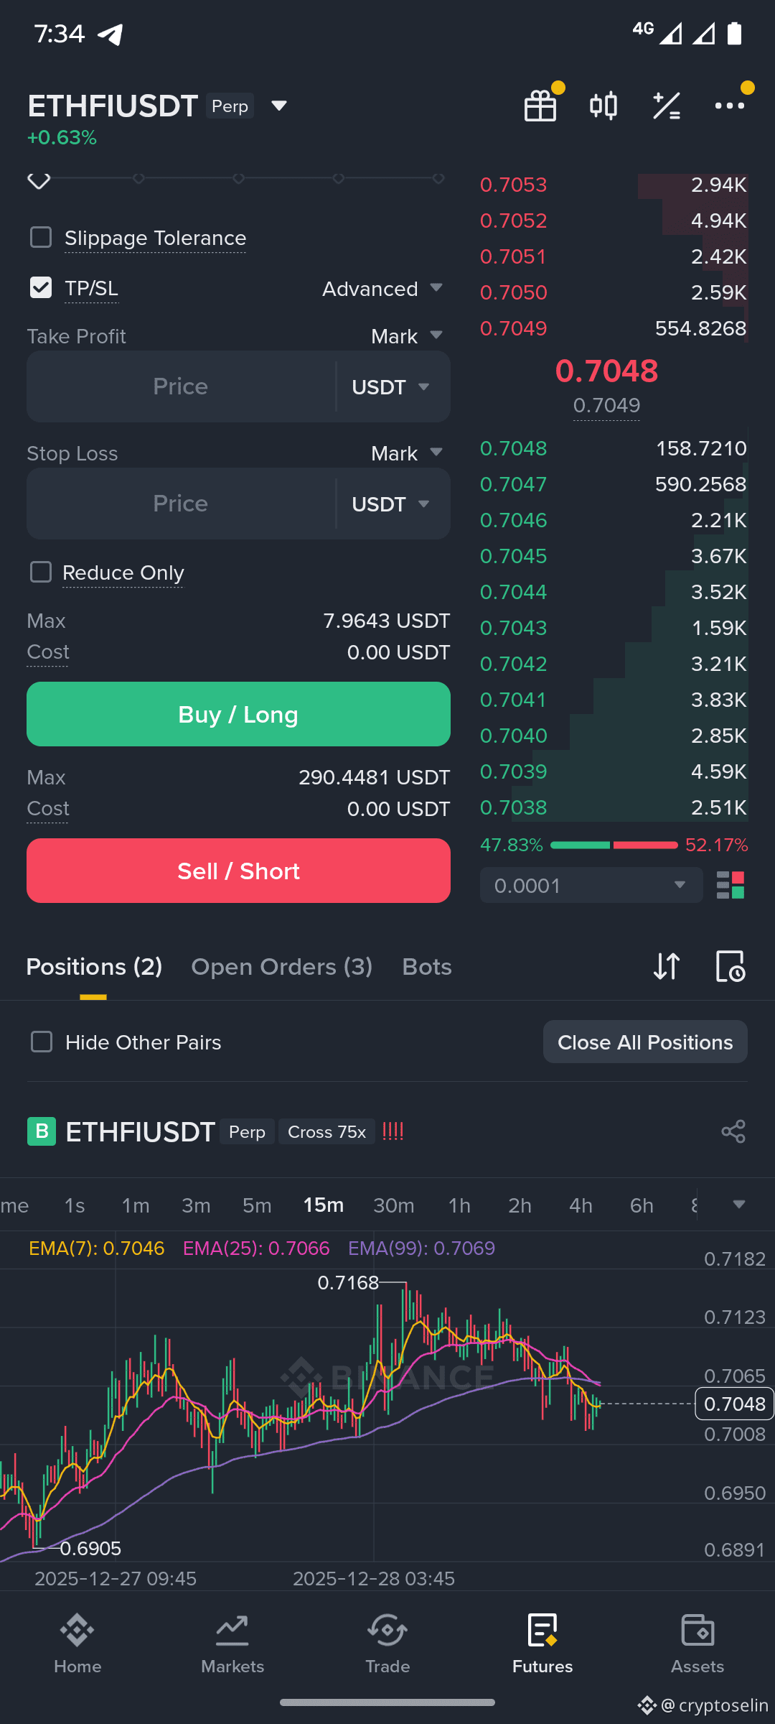Check the Hide Other Pairs box

click(x=42, y=1042)
